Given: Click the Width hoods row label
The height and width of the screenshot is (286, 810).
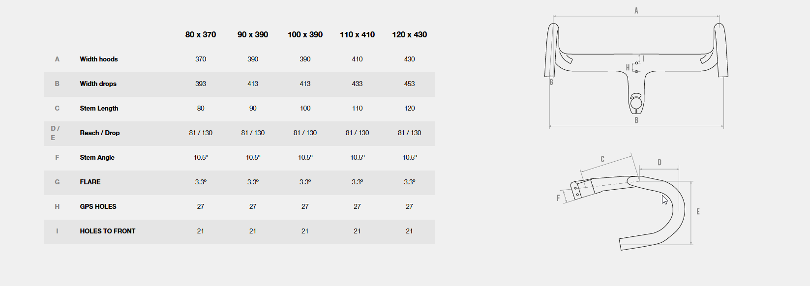Looking at the screenshot, I should 99,59.
